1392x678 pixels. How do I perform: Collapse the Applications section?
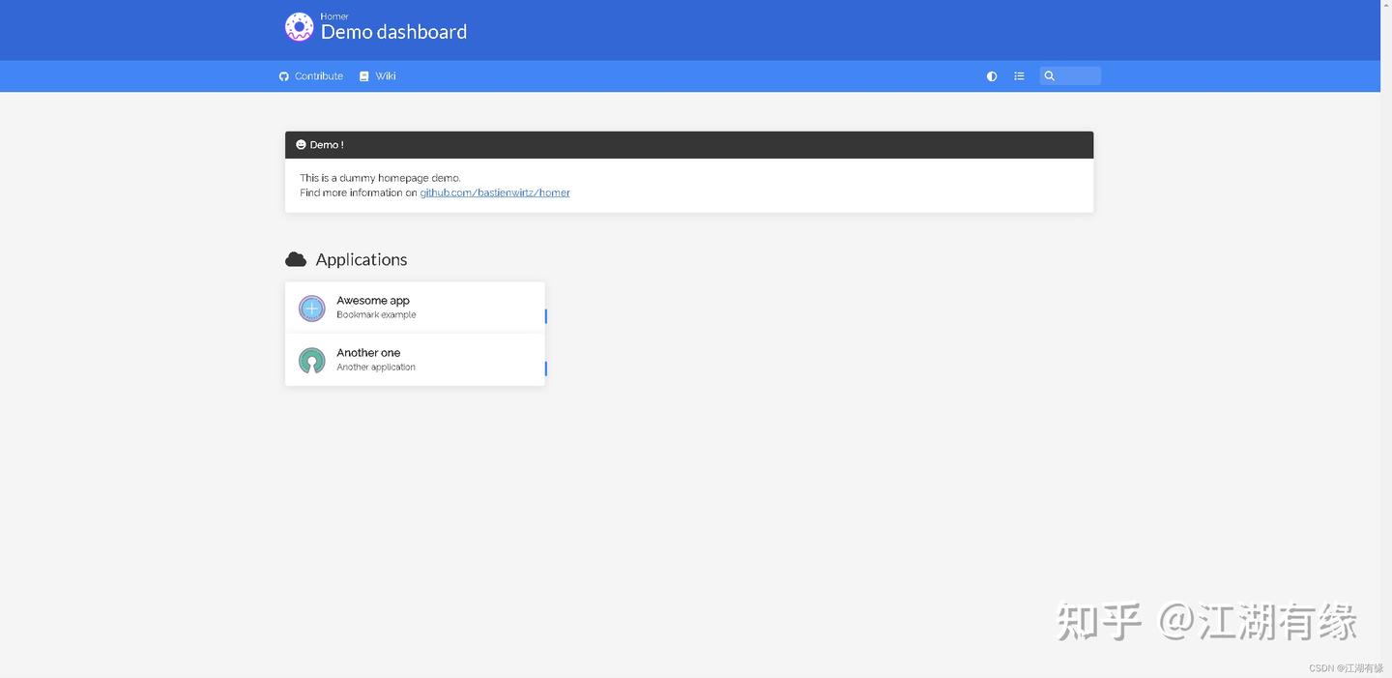[x=361, y=259]
